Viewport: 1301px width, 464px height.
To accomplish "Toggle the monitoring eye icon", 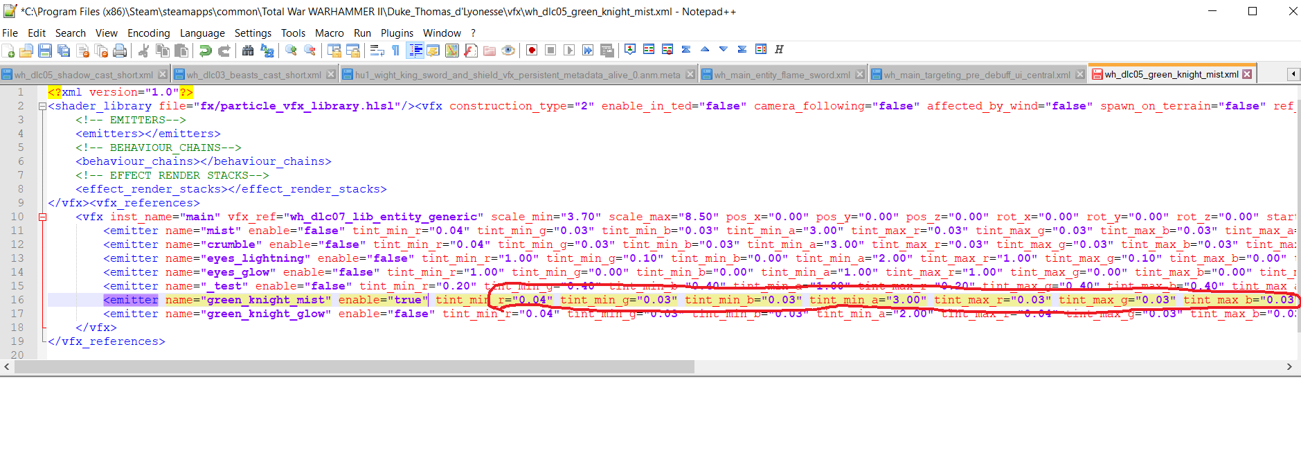I will click(x=508, y=50).
